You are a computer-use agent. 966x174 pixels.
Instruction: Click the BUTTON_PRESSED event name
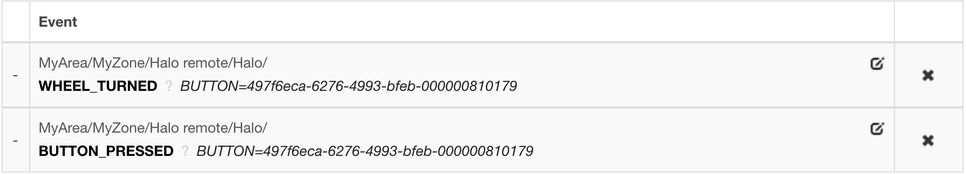click(106, 151)
